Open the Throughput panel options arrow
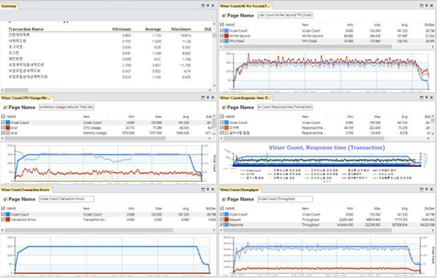 click(426, 189)
